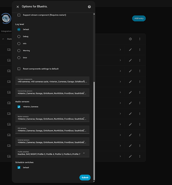Click the device icon of last device row

coord(9,157)
